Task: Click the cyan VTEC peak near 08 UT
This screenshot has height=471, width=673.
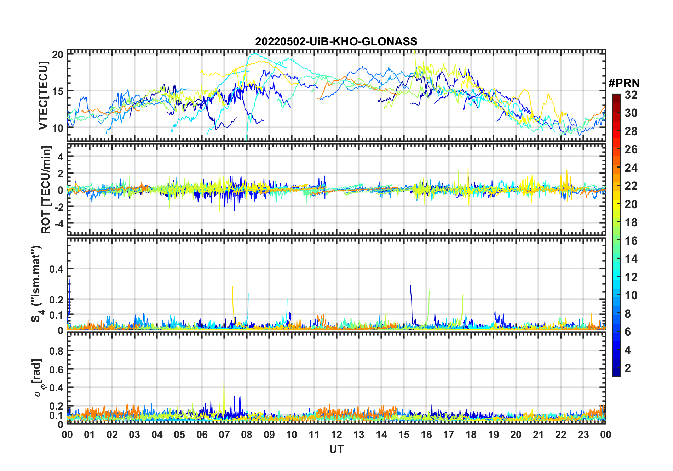Action: pos(254,54)
